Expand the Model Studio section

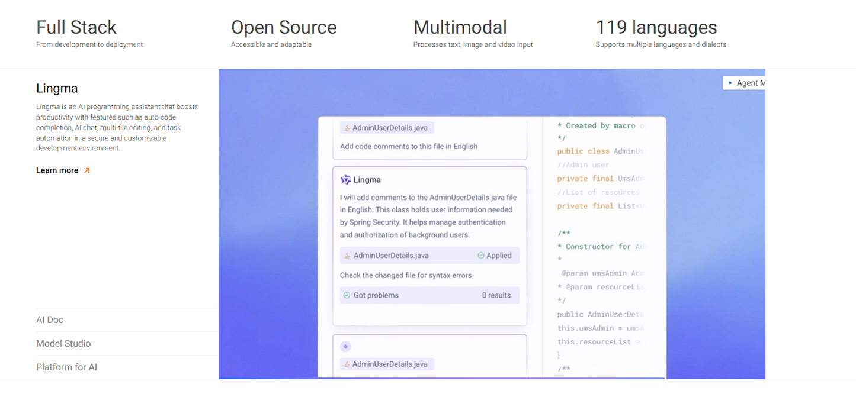[63, 343]
